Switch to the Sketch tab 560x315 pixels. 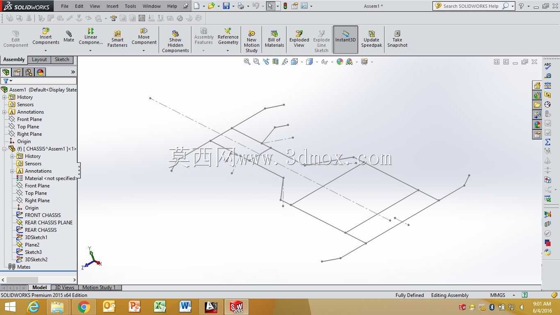[x=62, y=59]
